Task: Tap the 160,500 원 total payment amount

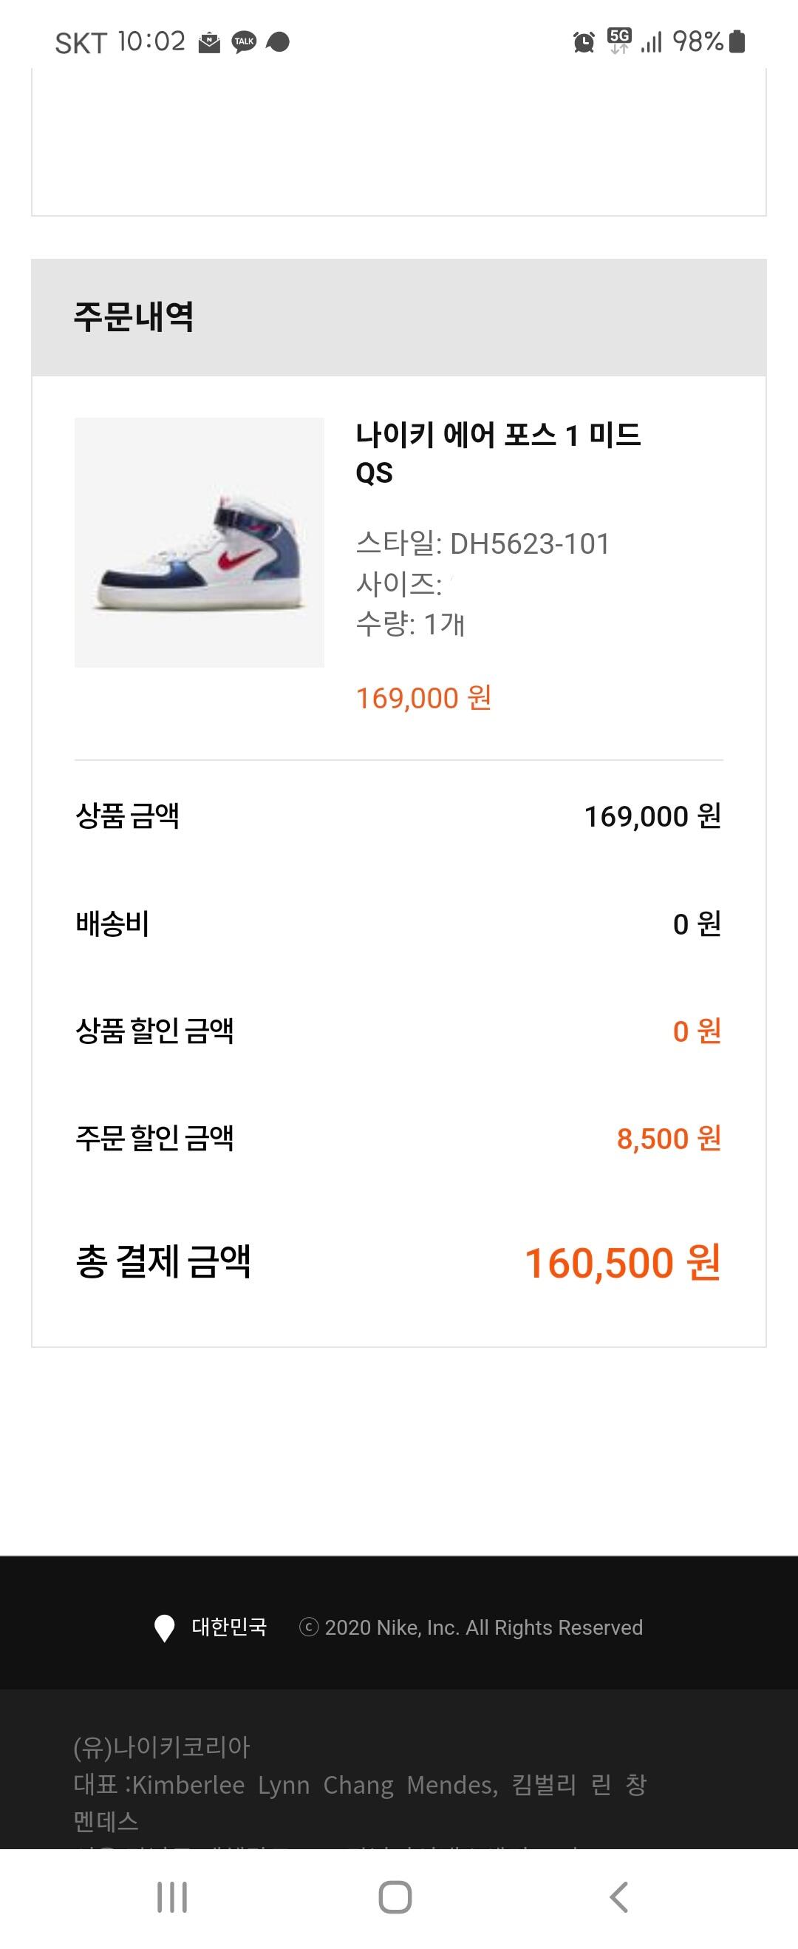Action: pos(621,1263)
